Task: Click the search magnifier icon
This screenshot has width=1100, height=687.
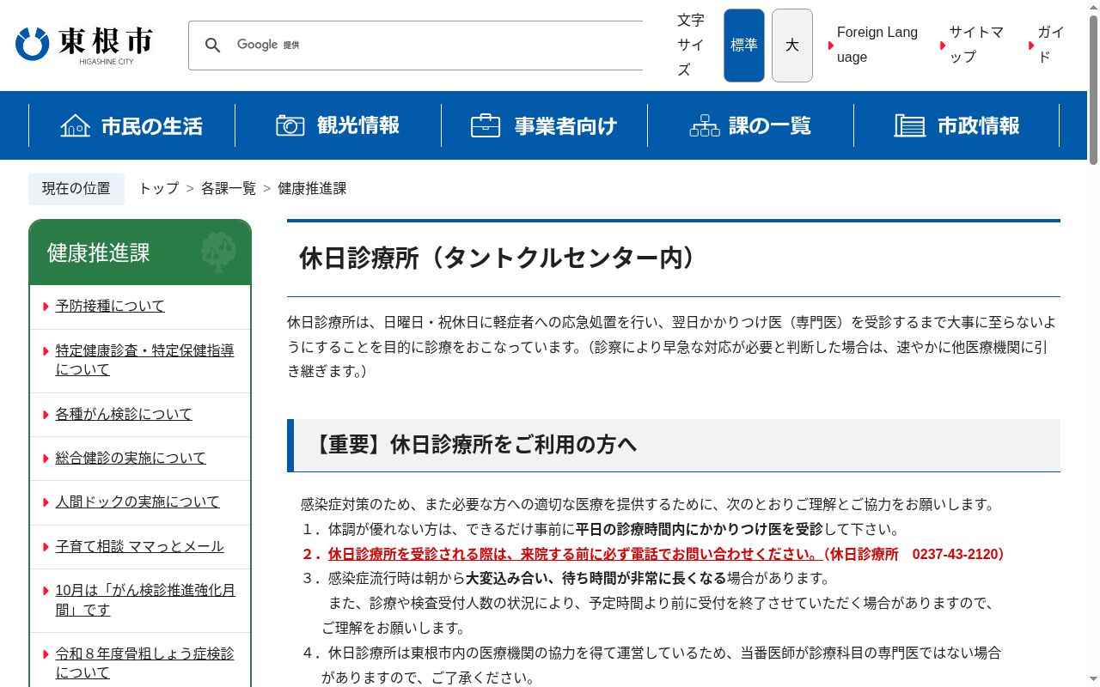Action: 212,46
